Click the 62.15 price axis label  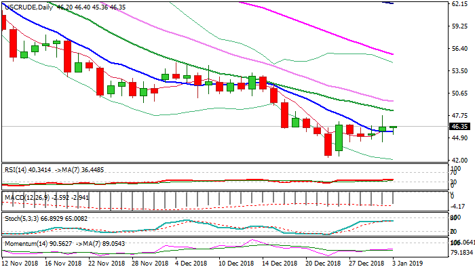pos(459,4)
